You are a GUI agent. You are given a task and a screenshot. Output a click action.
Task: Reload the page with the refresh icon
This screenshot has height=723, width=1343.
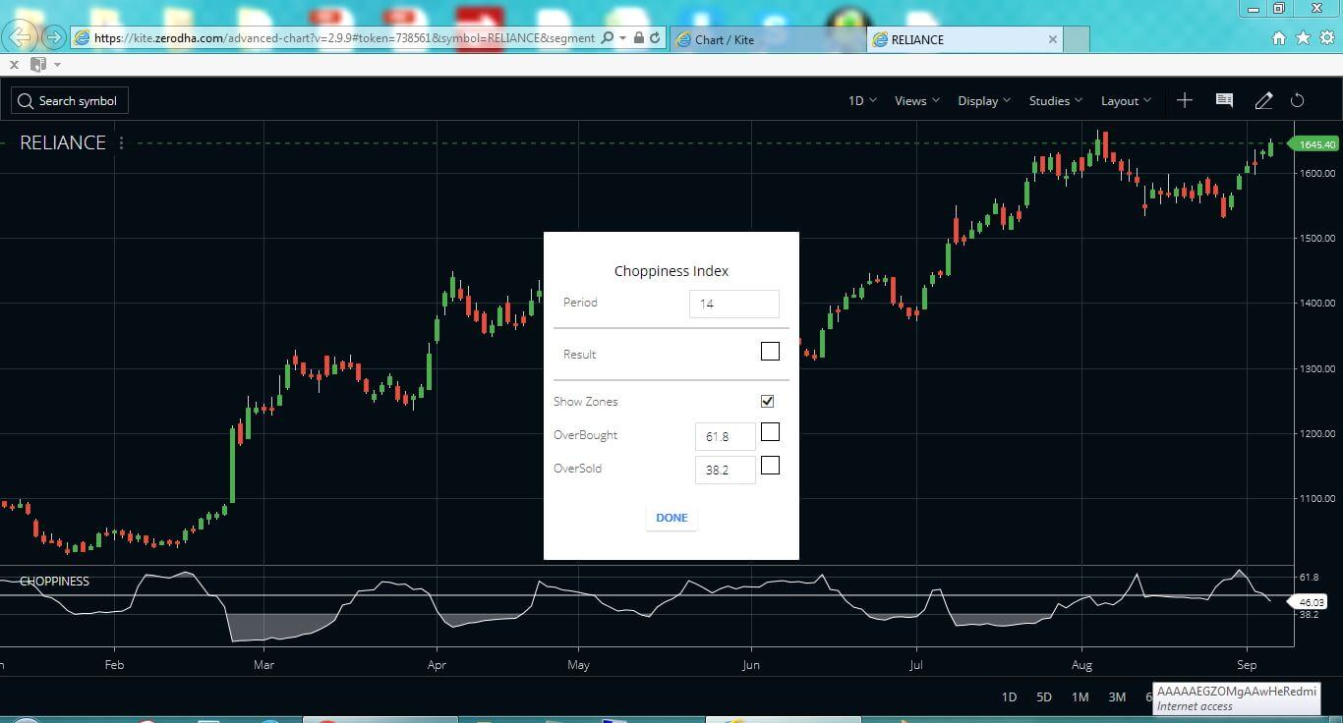pos(655,38)
